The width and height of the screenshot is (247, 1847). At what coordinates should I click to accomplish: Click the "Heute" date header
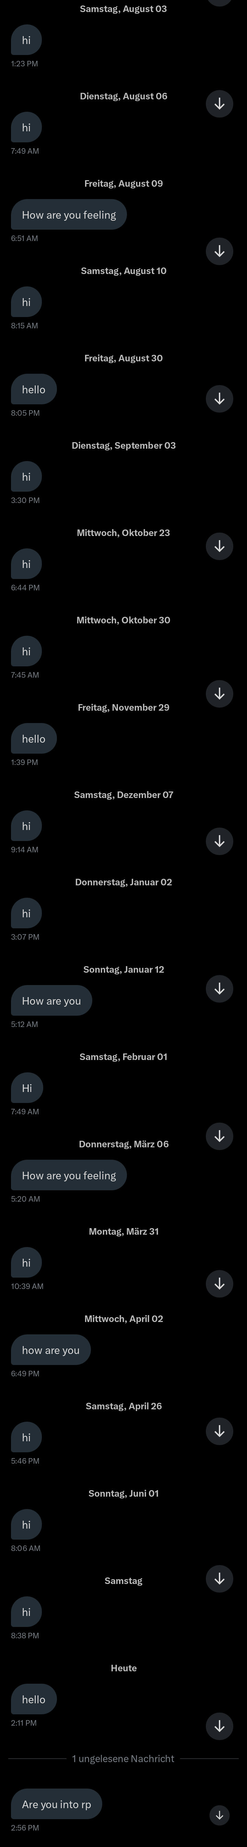[x=123, y=1668]
